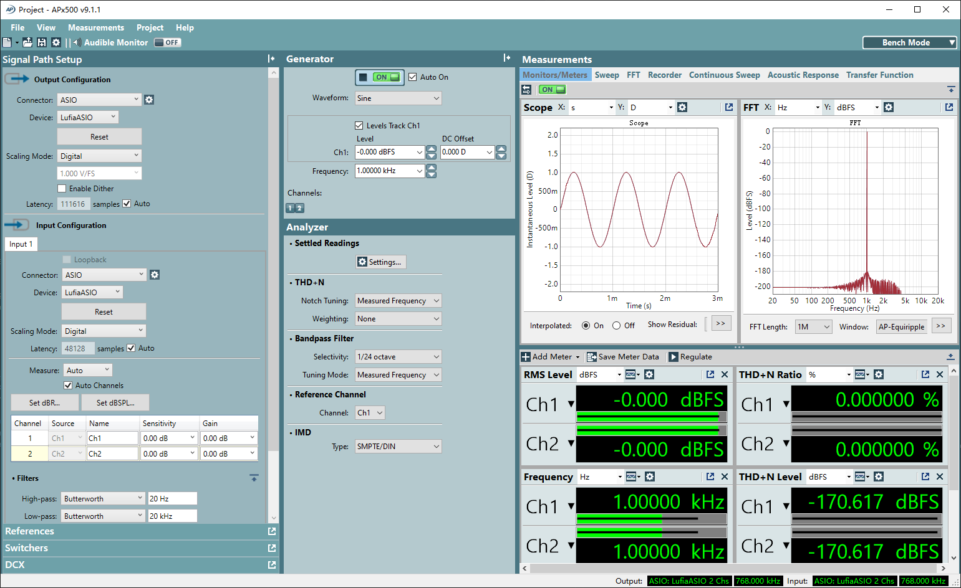Viewport: 961px width, 588px height.
Task: Click the Set dBR... button
Action: (45, 403)
